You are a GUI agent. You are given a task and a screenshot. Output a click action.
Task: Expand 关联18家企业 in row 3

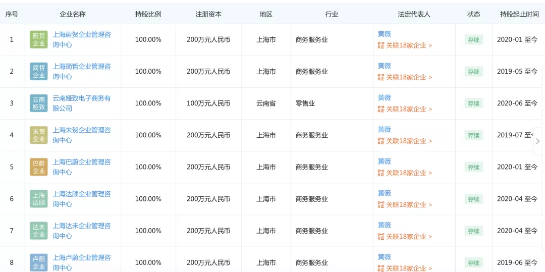405,109
